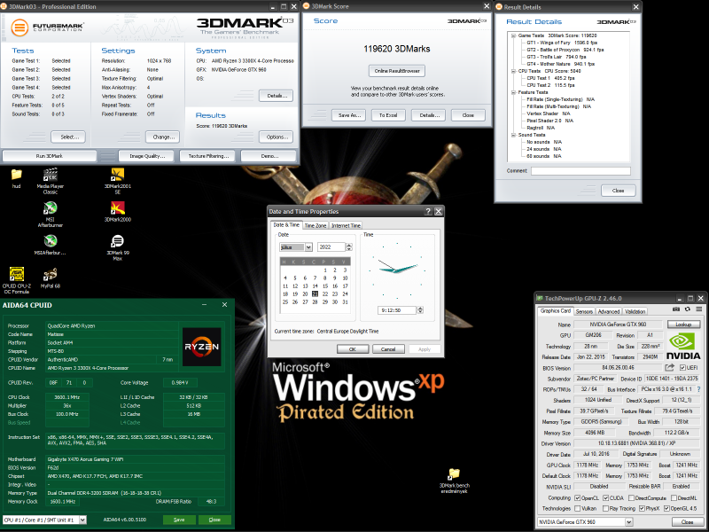Open MyPal 68 browser icon
Screen dimensions: 709x532
point(51,278)
